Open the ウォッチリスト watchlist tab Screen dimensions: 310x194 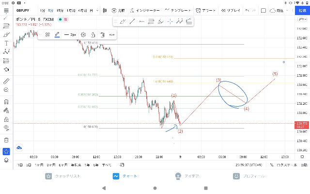(x=63, y=176)
